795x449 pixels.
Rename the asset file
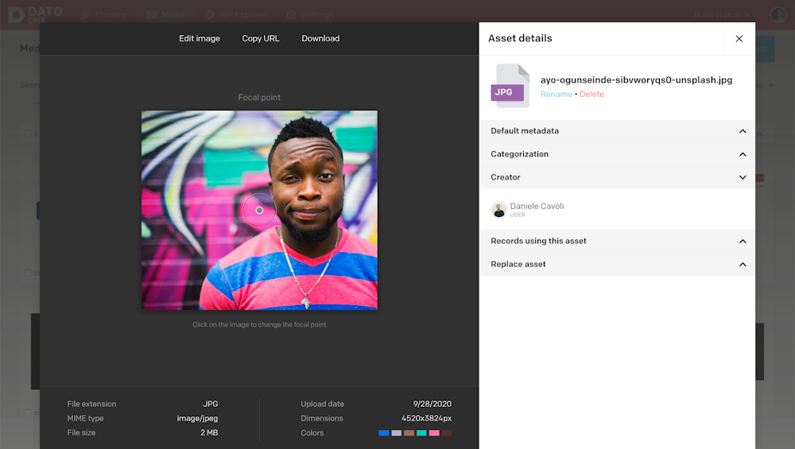click(556, 95)
